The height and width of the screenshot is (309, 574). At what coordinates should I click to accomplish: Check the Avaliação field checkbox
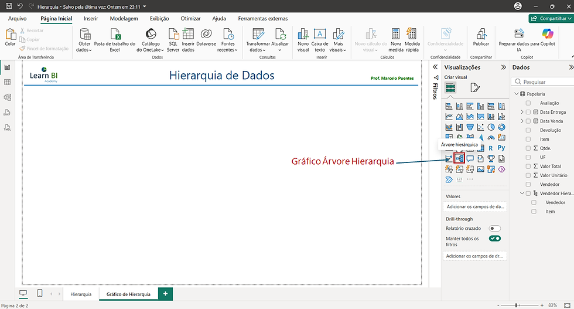tap(528, 103)
